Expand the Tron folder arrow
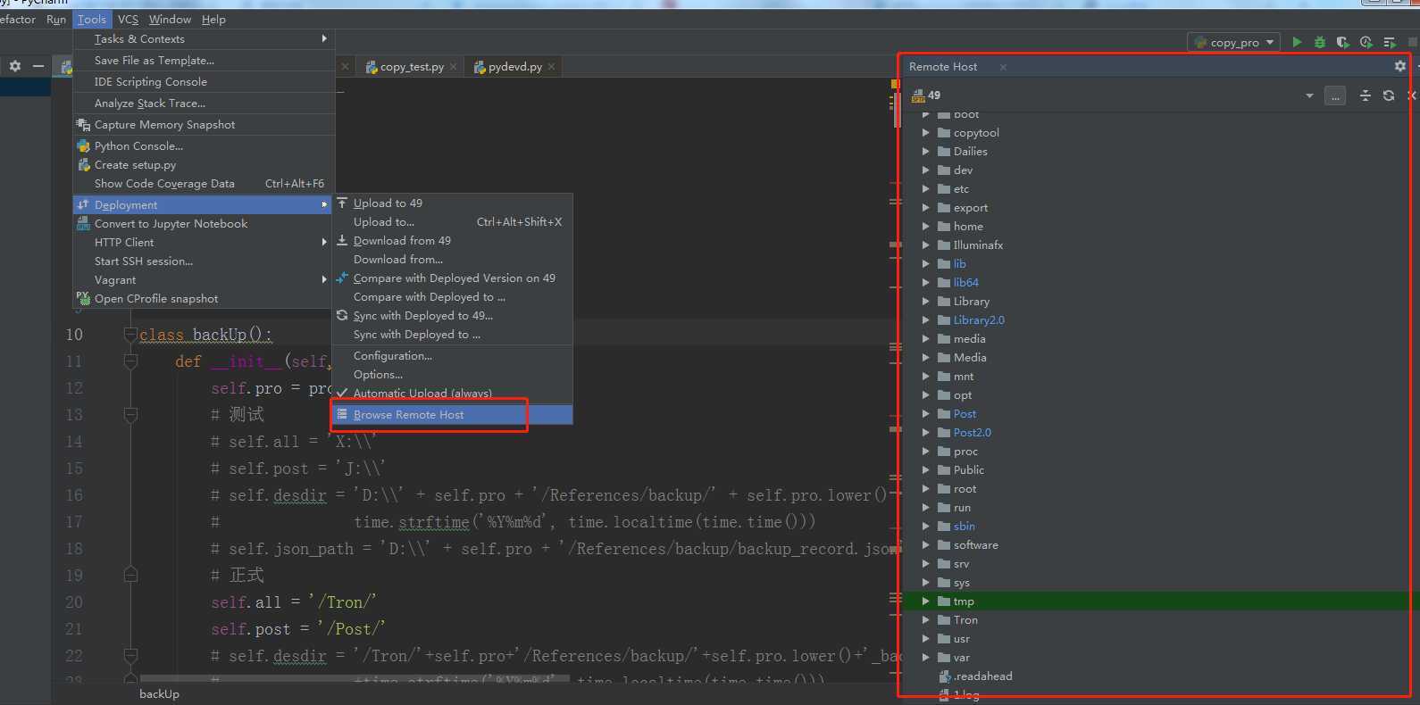This screenshot has height=705, width=1420. (x=926, y=619)
